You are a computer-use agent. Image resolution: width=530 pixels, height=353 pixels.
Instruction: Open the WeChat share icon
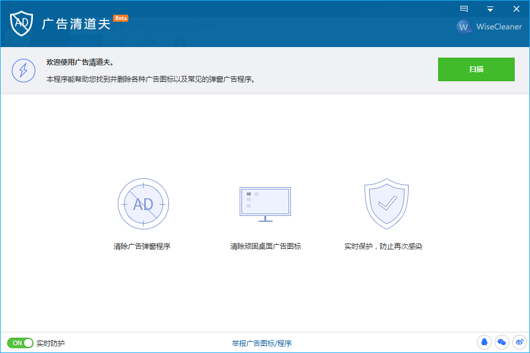(502, 342)
